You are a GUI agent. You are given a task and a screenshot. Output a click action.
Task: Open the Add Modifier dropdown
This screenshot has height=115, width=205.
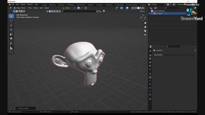[x=175, y=55]
